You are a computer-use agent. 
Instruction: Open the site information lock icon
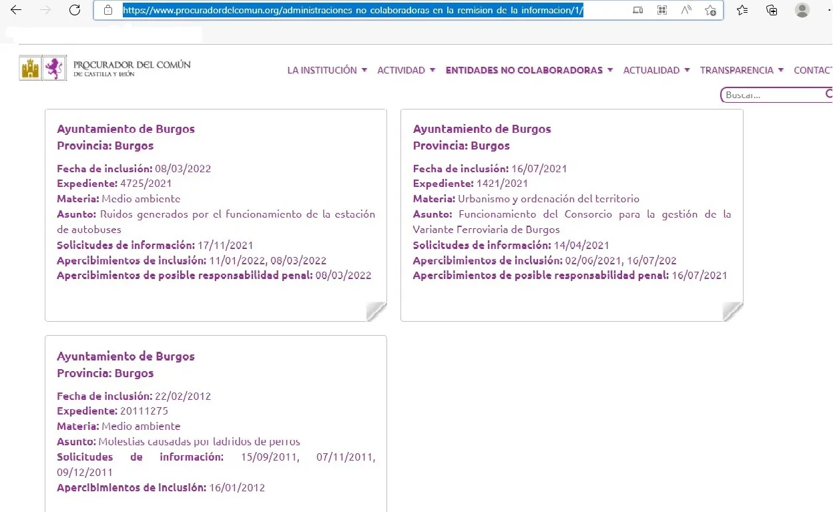point(108,10)
